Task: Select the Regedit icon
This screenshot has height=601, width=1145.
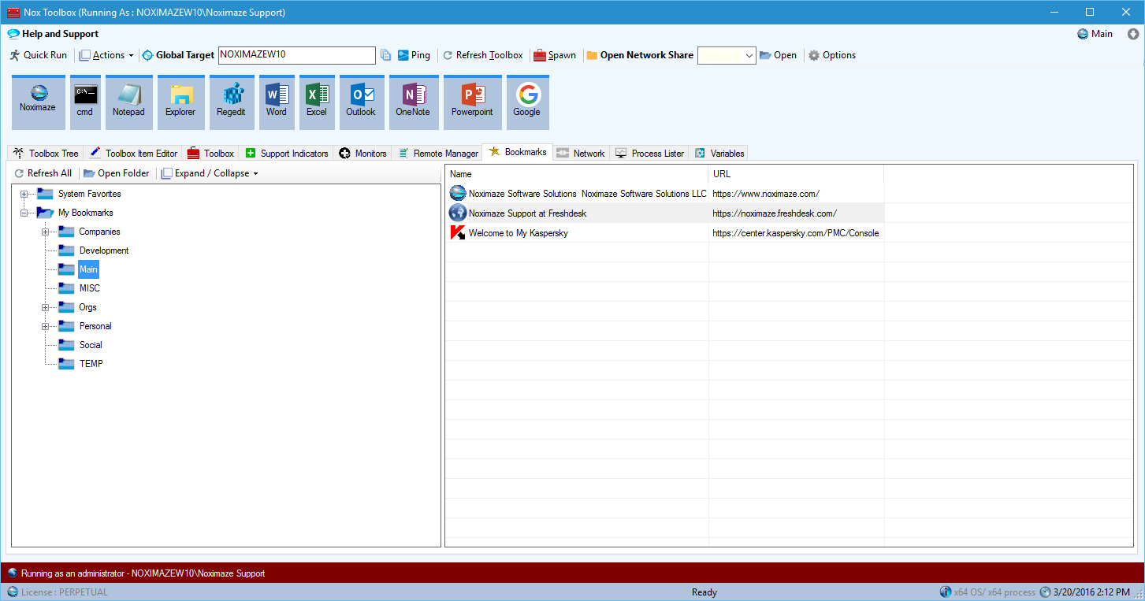Action: (232, 101)
